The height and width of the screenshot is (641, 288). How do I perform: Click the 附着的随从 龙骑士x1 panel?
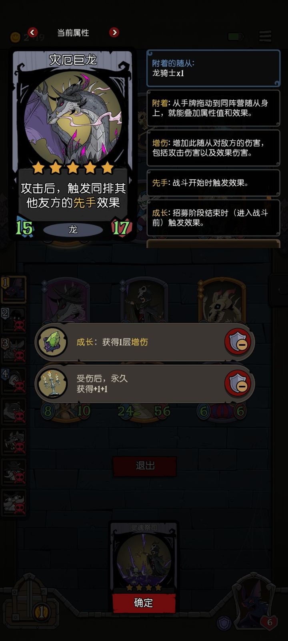pyautogui.click(x=213, y=68)
